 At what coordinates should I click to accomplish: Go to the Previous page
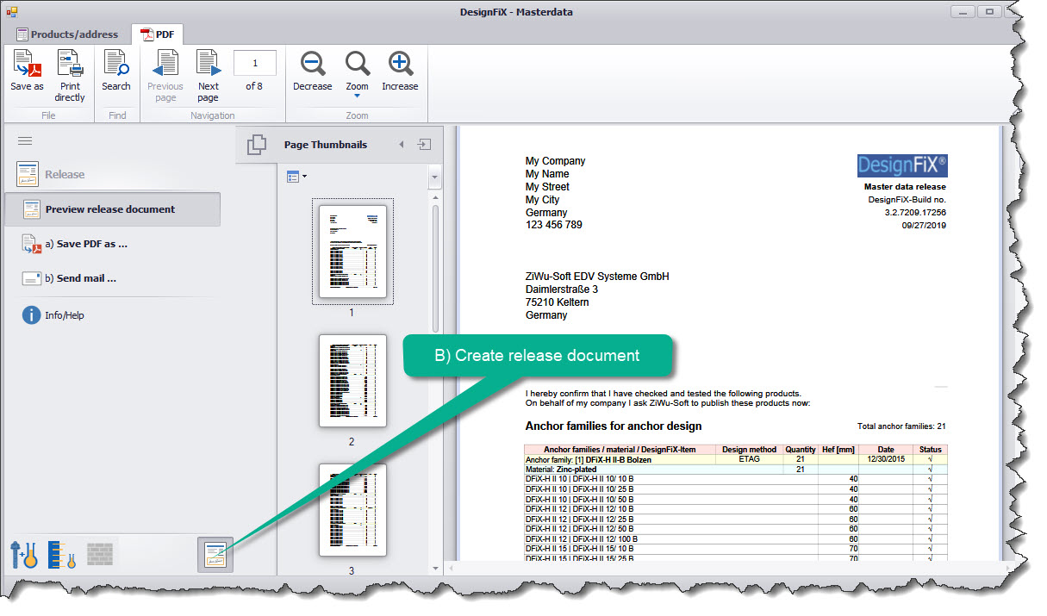(165, 76)
